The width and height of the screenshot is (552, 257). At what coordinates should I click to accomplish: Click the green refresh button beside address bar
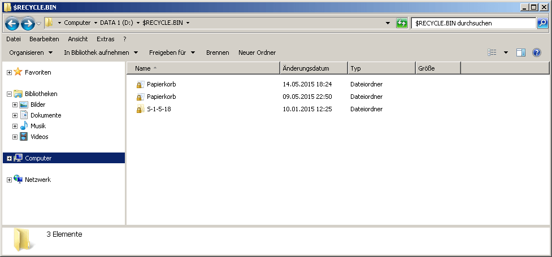coord(402,23)
